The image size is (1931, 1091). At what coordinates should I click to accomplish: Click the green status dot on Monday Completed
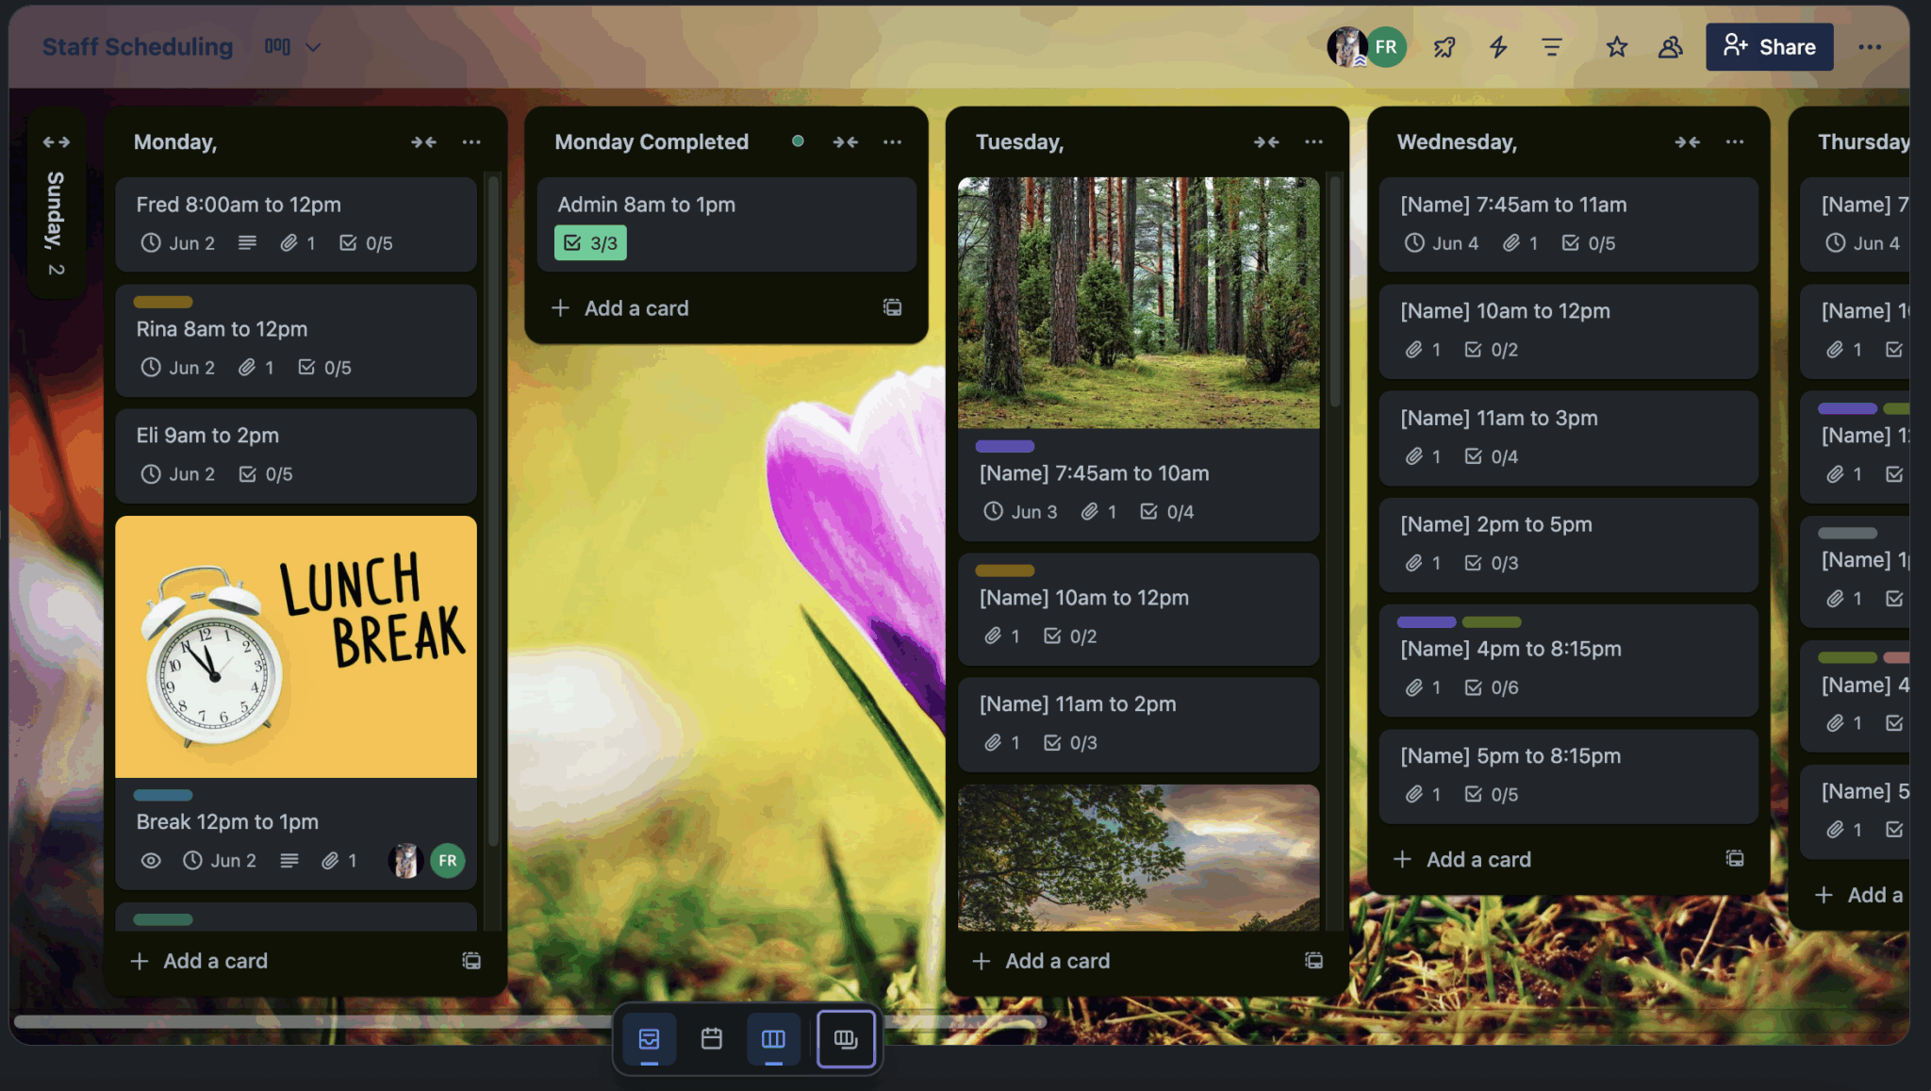coord(797,141)
